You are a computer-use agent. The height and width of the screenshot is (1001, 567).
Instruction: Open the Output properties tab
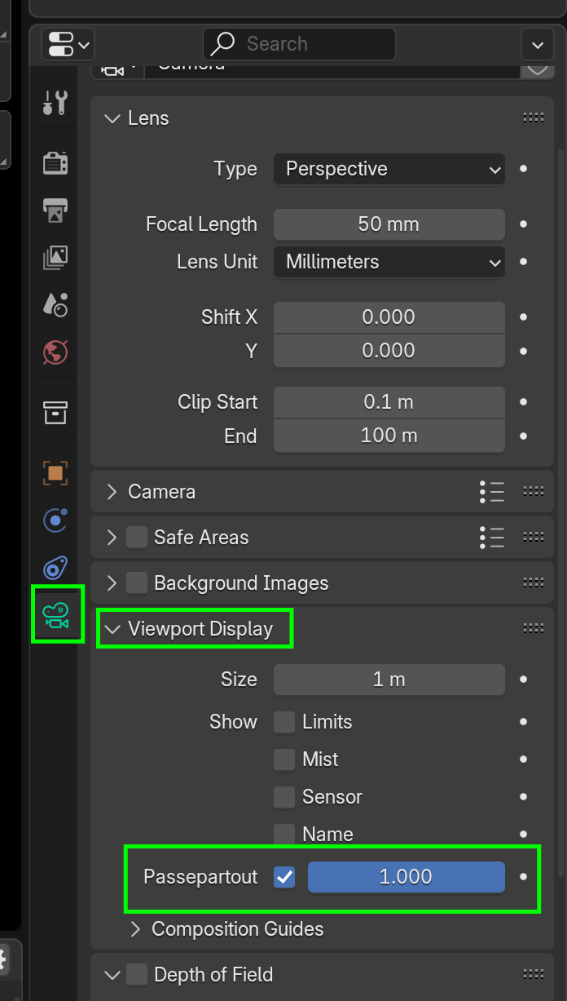55,210
